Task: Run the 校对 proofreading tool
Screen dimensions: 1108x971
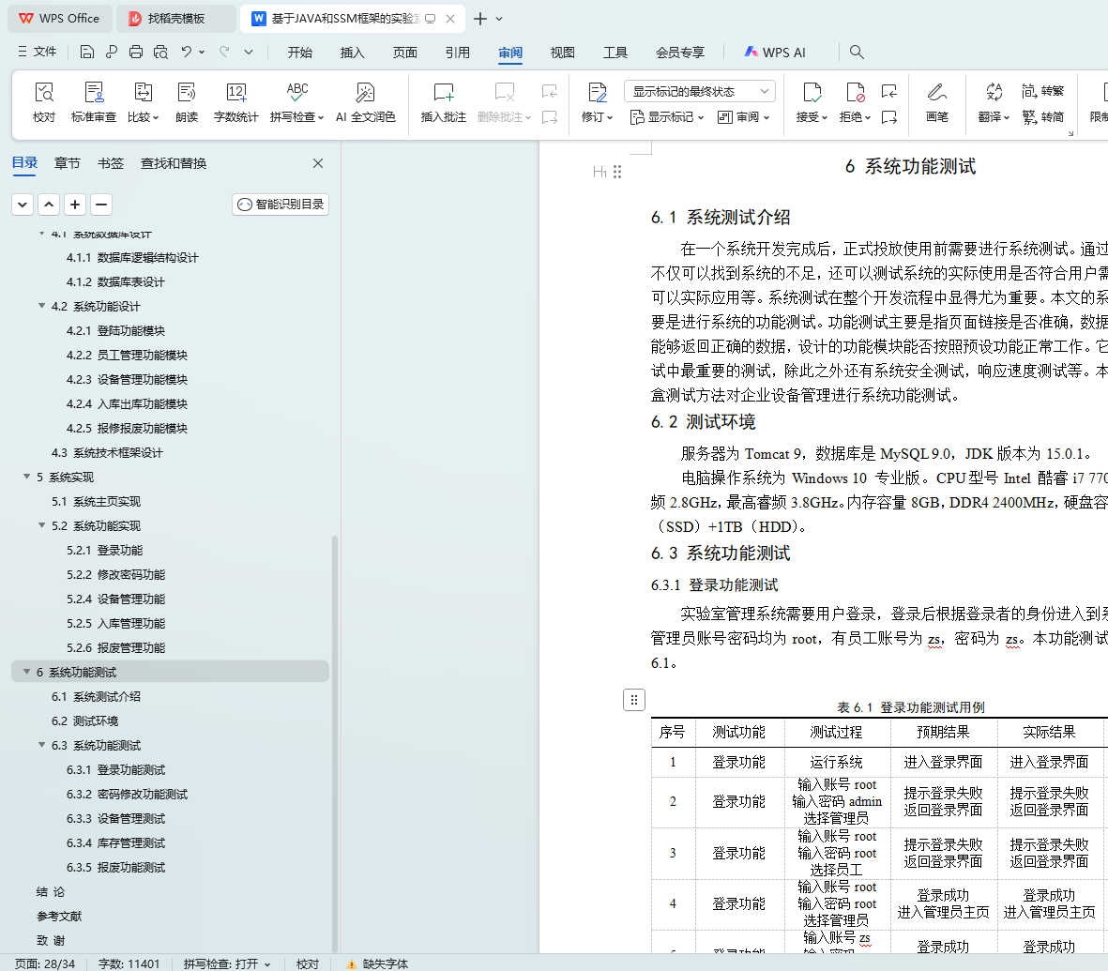Action: 44,102
